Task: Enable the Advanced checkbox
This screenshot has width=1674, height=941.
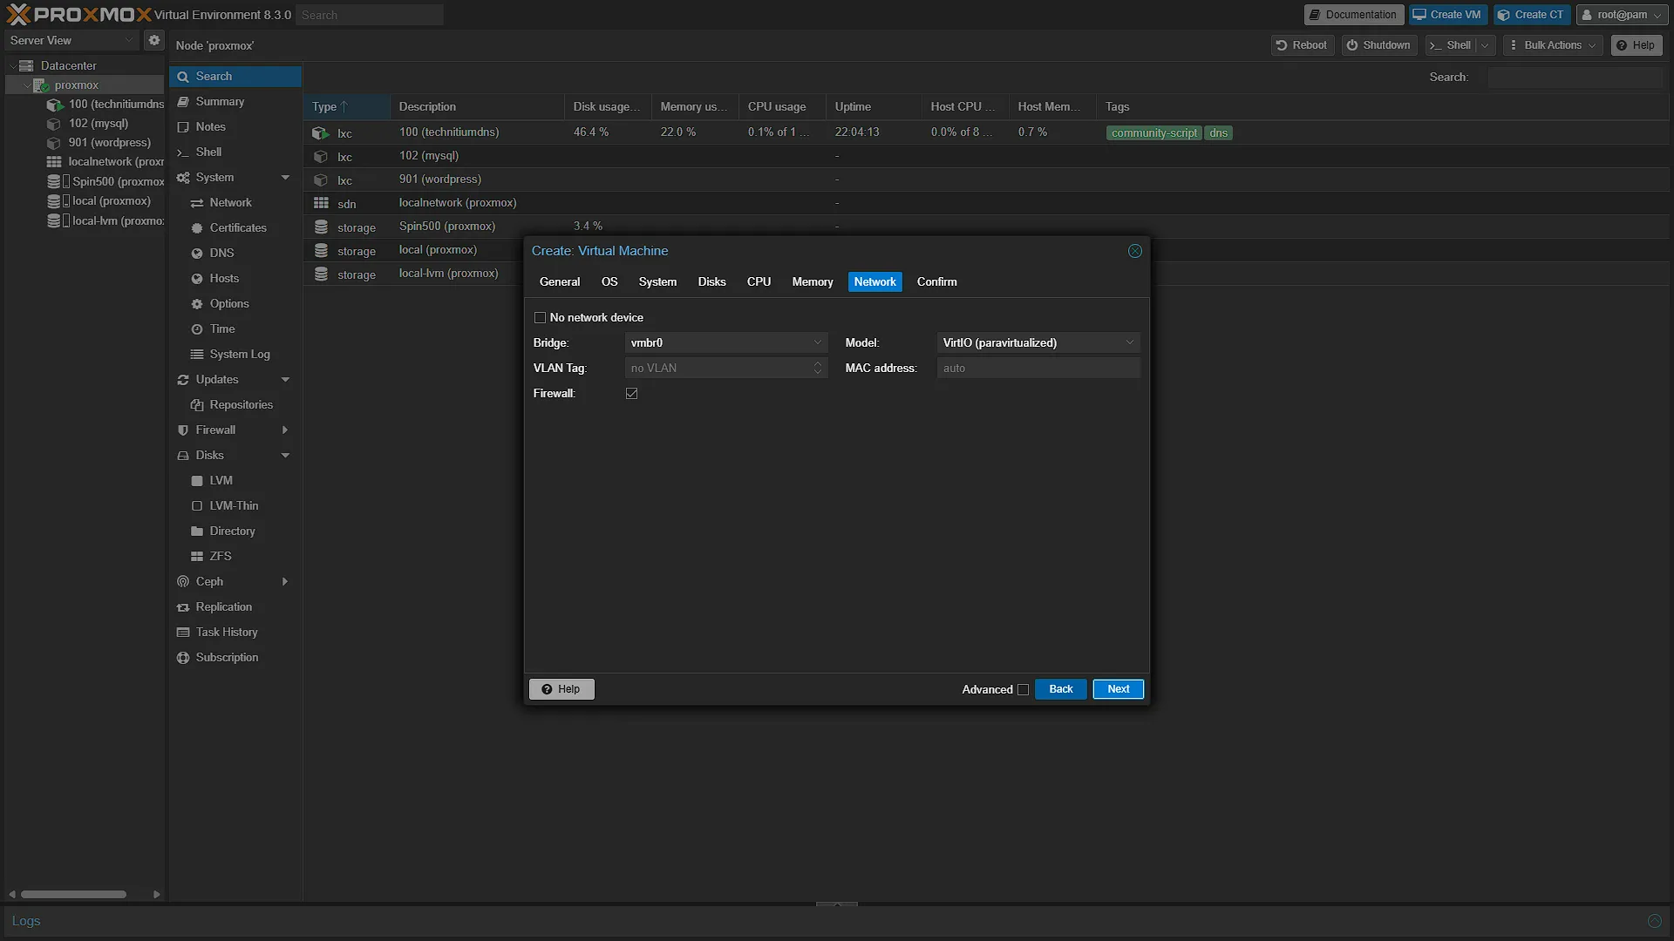Action: (1023, 689)
